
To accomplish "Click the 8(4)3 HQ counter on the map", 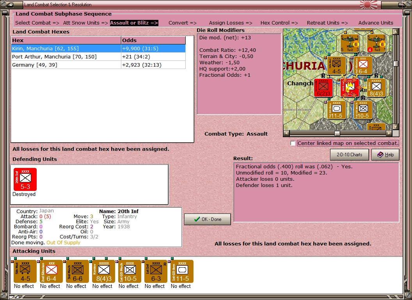I will 376,88.
